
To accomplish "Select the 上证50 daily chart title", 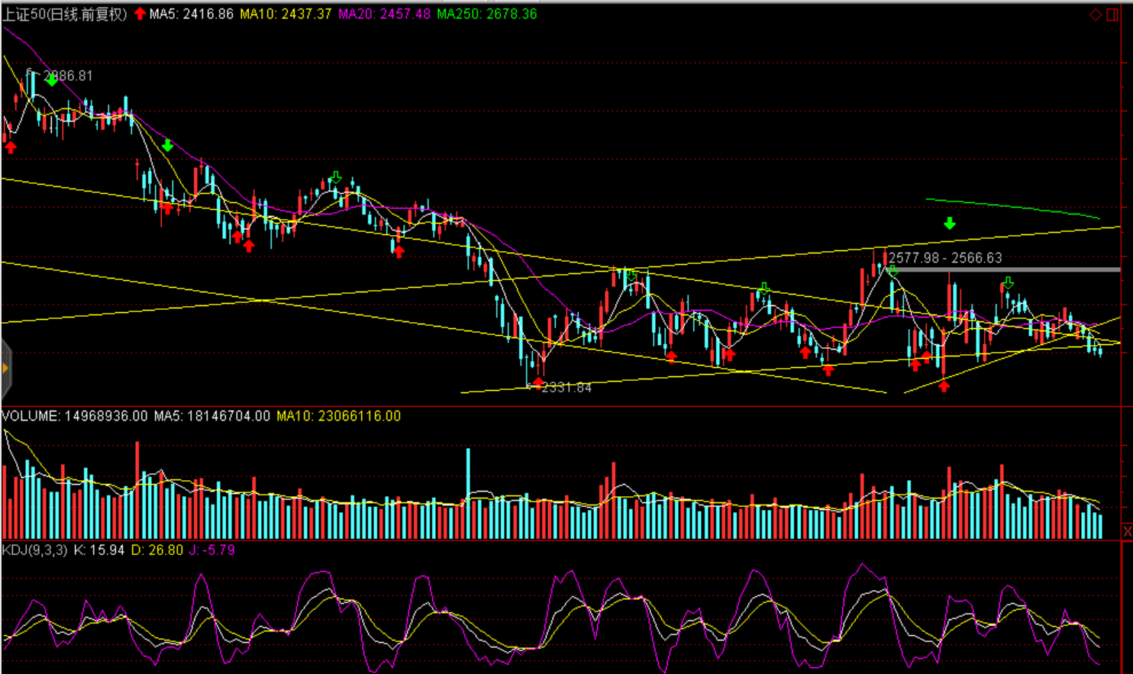I will pyautogui.click(x=64, y=14).
